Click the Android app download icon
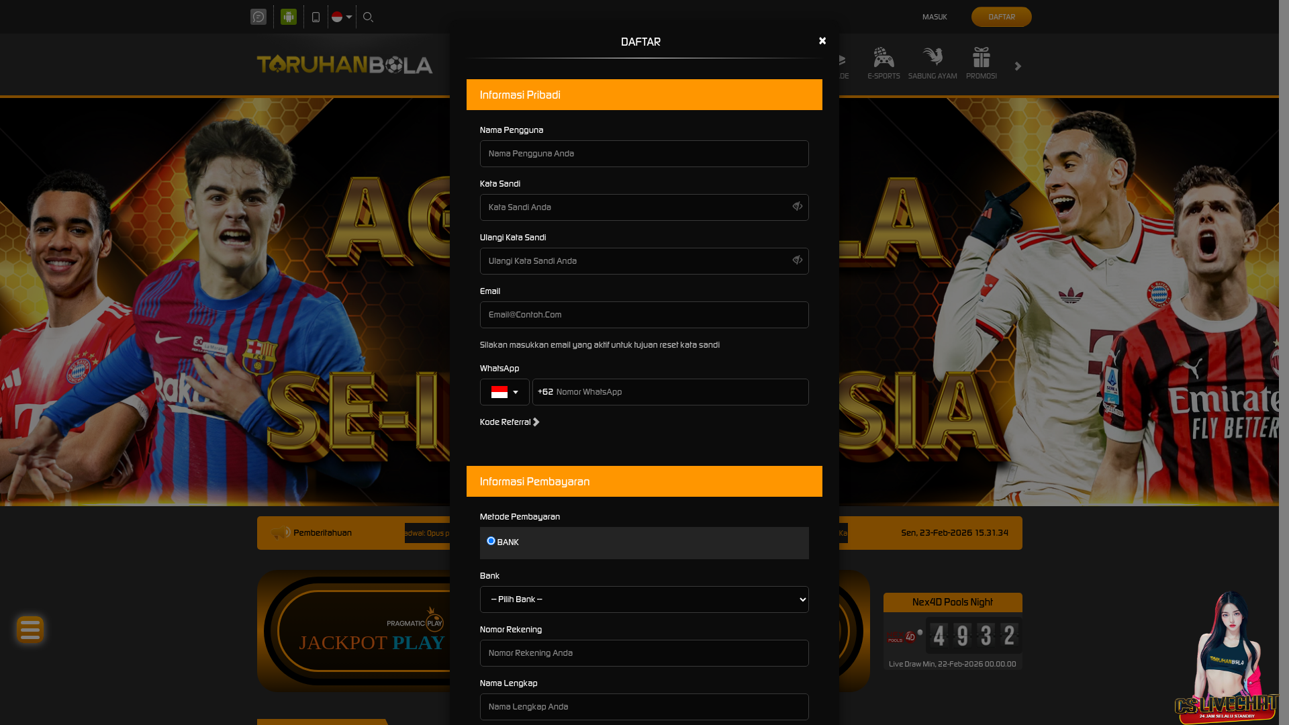This screenshot has width=1289, height=725. point(289,17)
